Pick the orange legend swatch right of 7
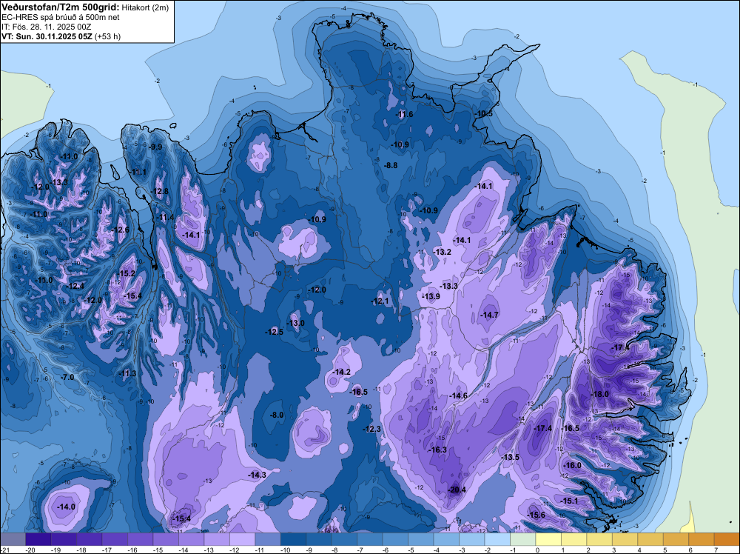Screen dimensions: 740x554 coord(727,539)
